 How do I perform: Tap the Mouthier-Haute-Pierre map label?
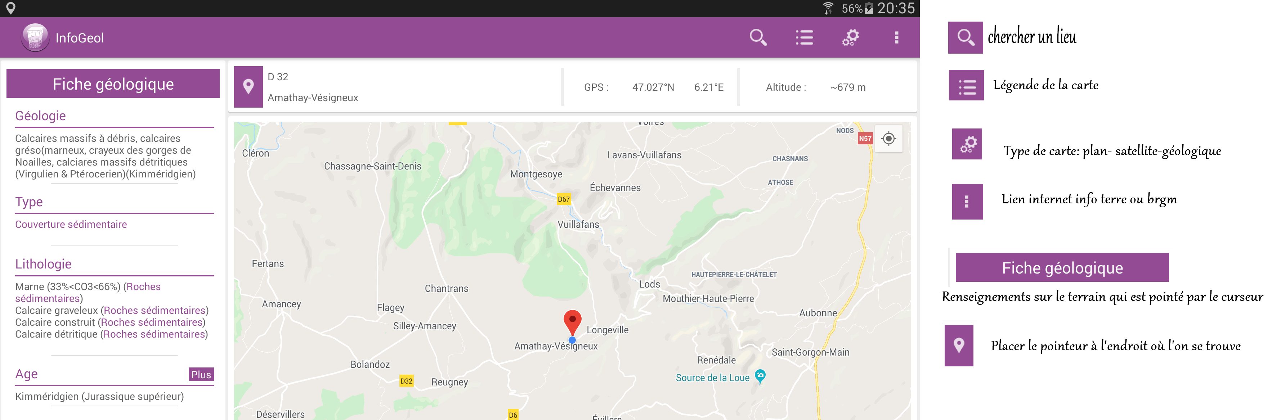coord(708,298)
